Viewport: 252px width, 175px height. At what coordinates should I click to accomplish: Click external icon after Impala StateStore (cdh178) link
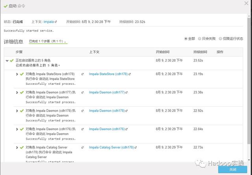130,74
